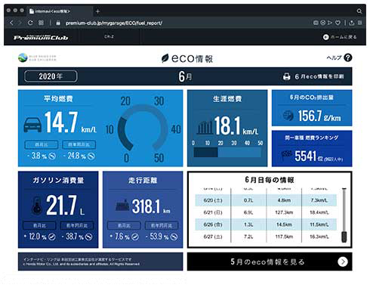Click the 6月 month heading
Viewport: 370px width, 288px height.
coord(185,76)
